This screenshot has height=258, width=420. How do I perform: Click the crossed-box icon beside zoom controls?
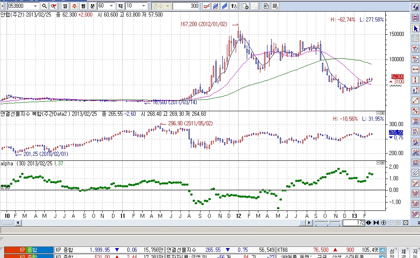coord(406,222)
